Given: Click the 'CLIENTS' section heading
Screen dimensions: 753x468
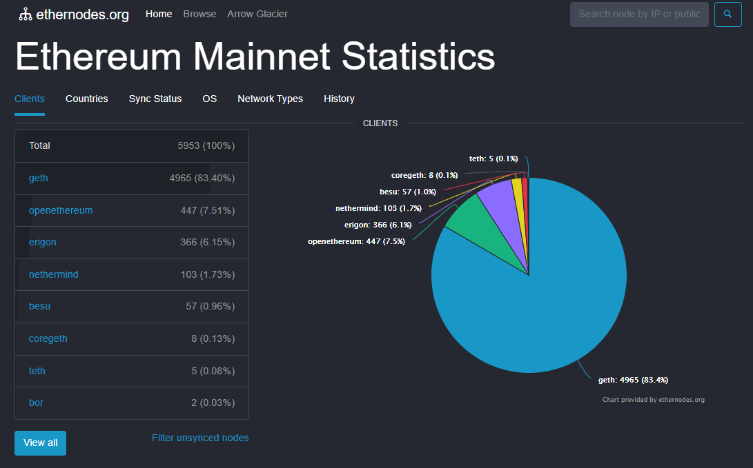Looking at the screenshot, I should tap(380, 123).
